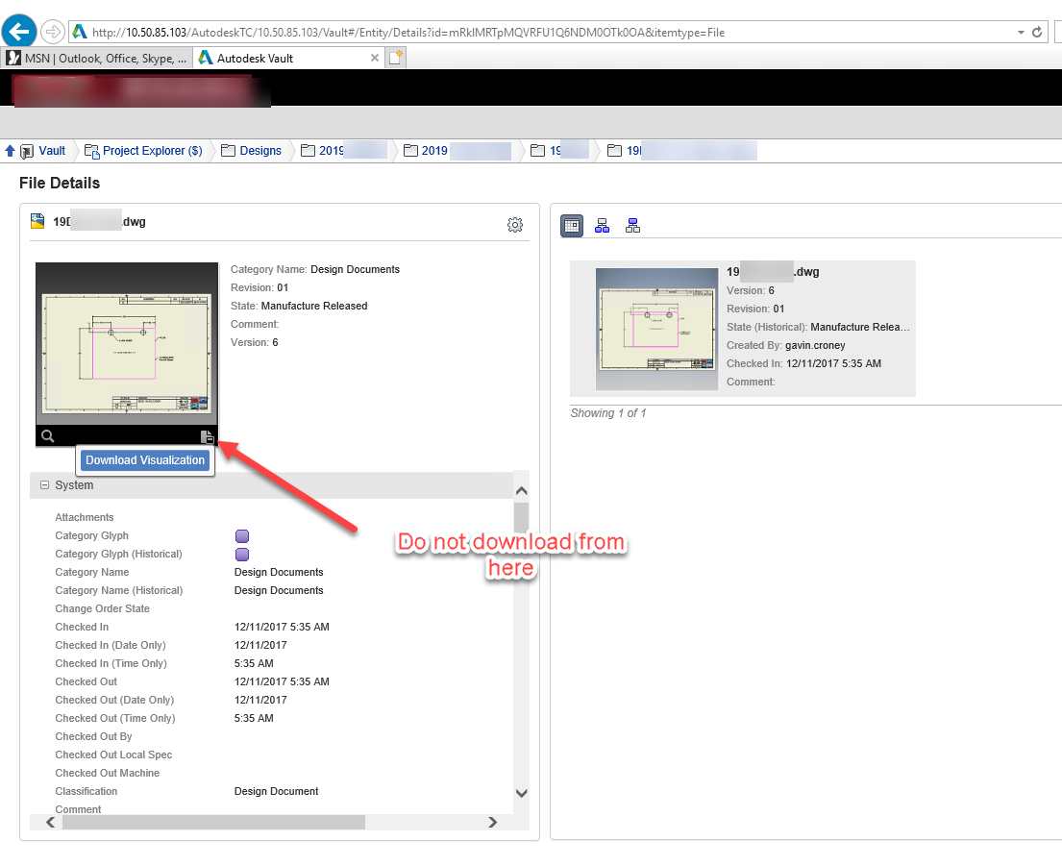Open the Vault breadcrumb link
The height and width of the screenshot is (866, 1062).
(52, 150)
